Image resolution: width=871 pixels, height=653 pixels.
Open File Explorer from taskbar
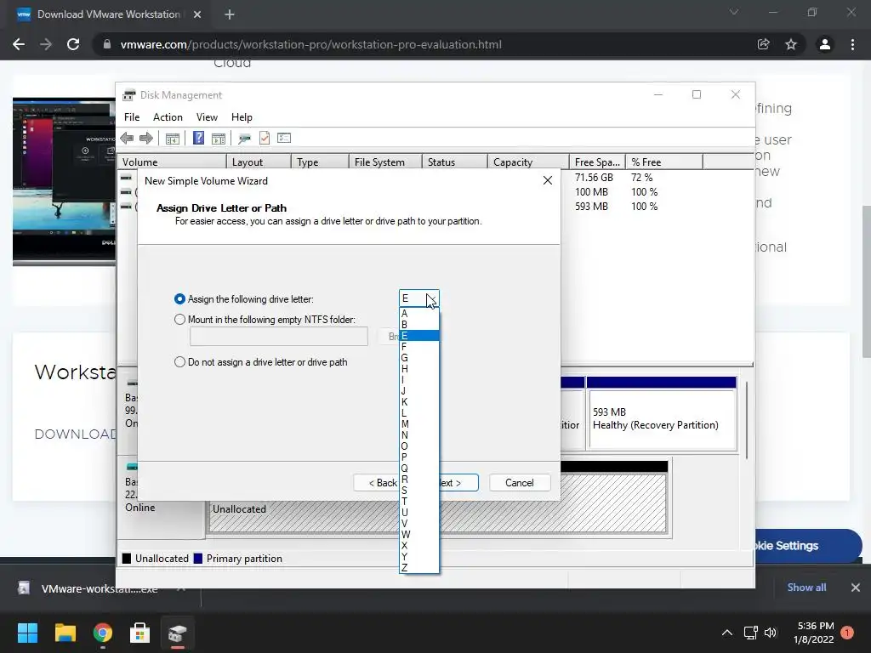[x=65, y=633]
